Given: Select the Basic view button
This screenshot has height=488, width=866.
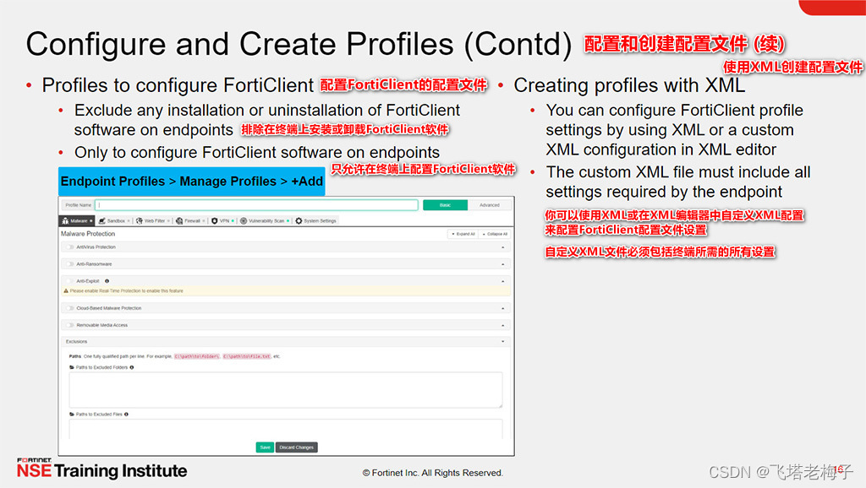Looking at the screenshot, I should pos(445,205).
